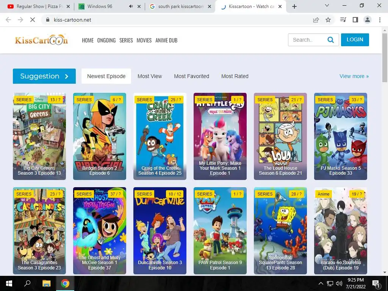The image size is (388, 291).
Task: Click the address bar URL kiss-cartoon.net
Action: 72,20
